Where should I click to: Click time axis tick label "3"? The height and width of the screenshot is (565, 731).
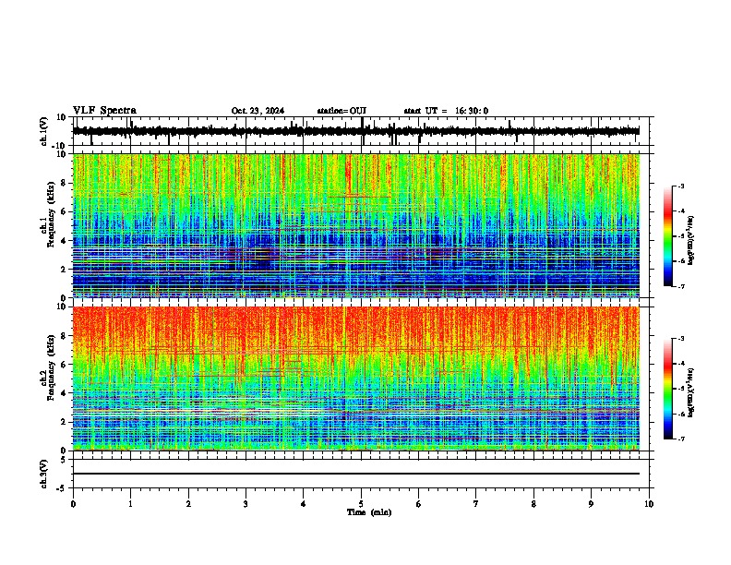(x=246, y=504)
